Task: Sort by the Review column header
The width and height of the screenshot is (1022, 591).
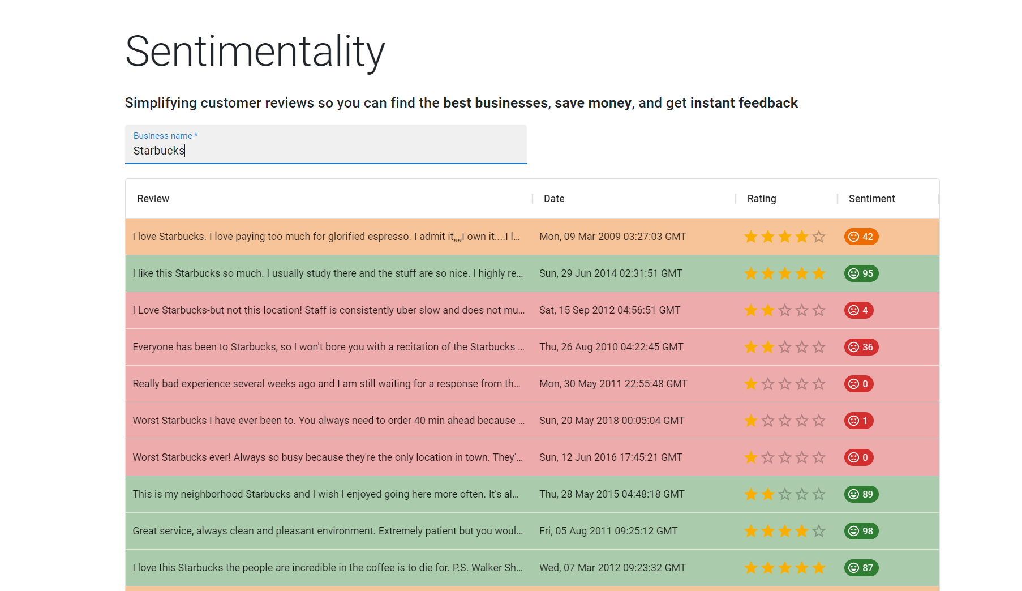Action: click(x=153, y=199)
